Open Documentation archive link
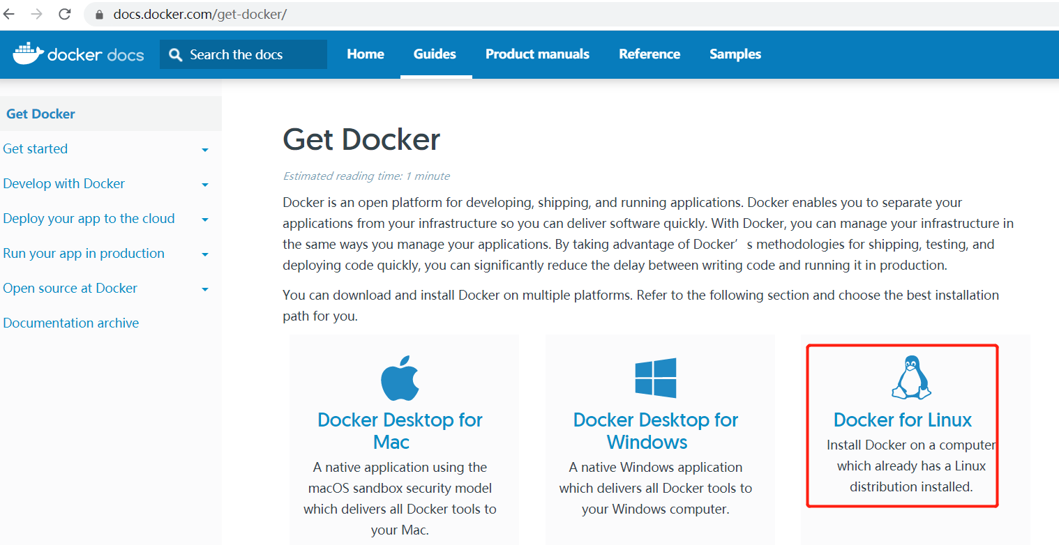1059x545 pixels. [x=71, y=323]
